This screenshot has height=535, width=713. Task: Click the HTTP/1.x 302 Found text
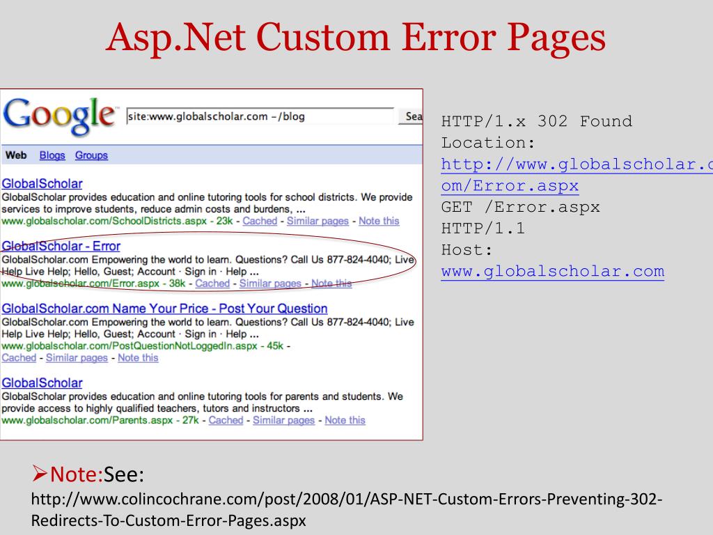point(537,121)
